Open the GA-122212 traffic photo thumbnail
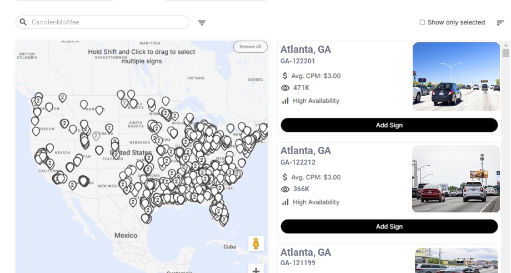The width and height of the screenshot is (511, 273). coord(456,178)
